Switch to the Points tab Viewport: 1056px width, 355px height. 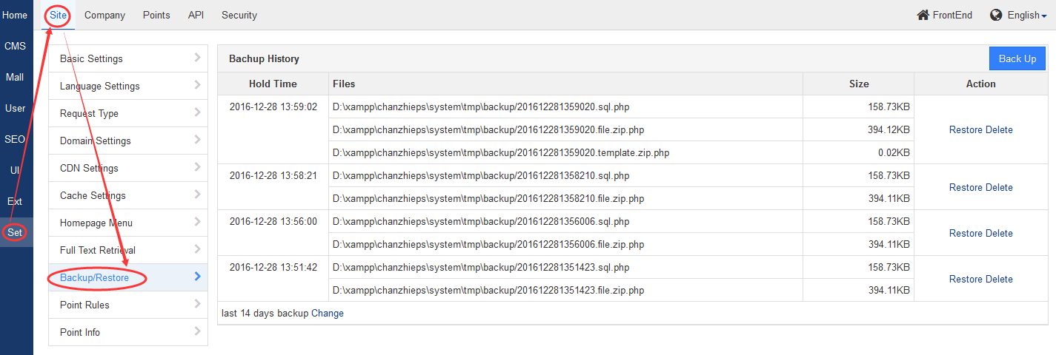click(156, 15)
